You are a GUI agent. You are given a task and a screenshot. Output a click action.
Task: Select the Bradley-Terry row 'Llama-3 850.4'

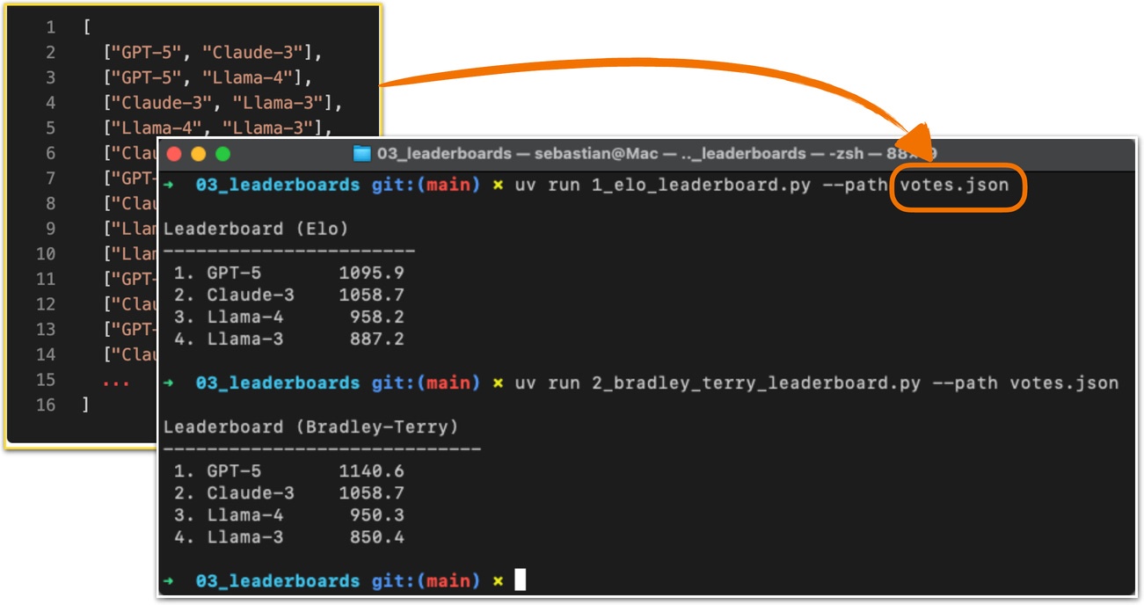pos(289,537)
